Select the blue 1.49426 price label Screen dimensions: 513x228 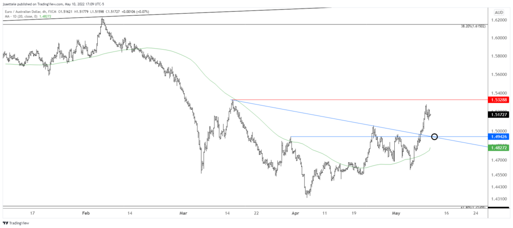[497, 136]
